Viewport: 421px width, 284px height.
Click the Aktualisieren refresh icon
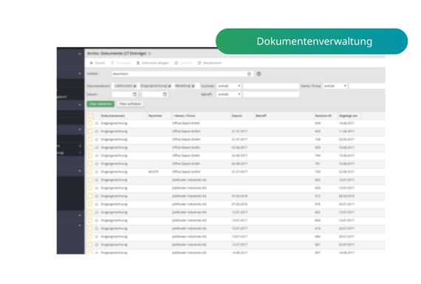(x=199, y=63)
